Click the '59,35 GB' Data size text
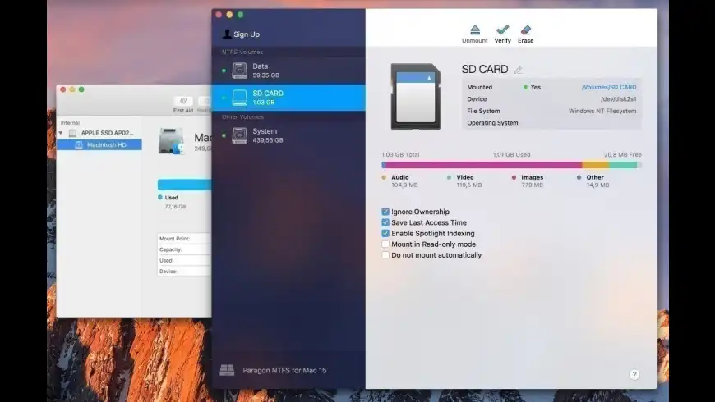The image size is (715, 402). [x=265, y=75]
